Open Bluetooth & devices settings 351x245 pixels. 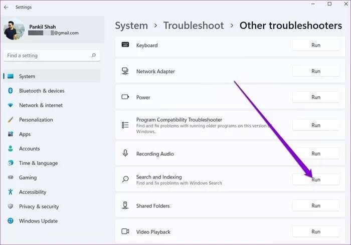(42, 91)
